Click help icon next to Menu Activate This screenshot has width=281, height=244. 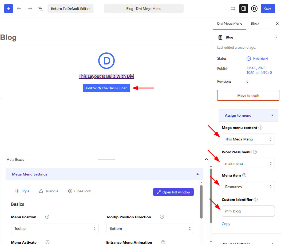(47, 242)
